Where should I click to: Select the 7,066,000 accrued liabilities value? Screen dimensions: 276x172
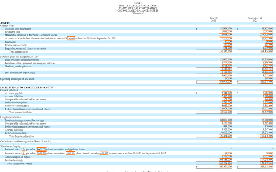coord(268,96)
